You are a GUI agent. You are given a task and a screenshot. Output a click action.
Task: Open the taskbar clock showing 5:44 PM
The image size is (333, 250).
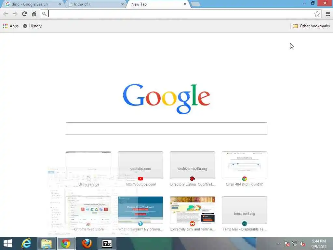click(x=319, y=244)
